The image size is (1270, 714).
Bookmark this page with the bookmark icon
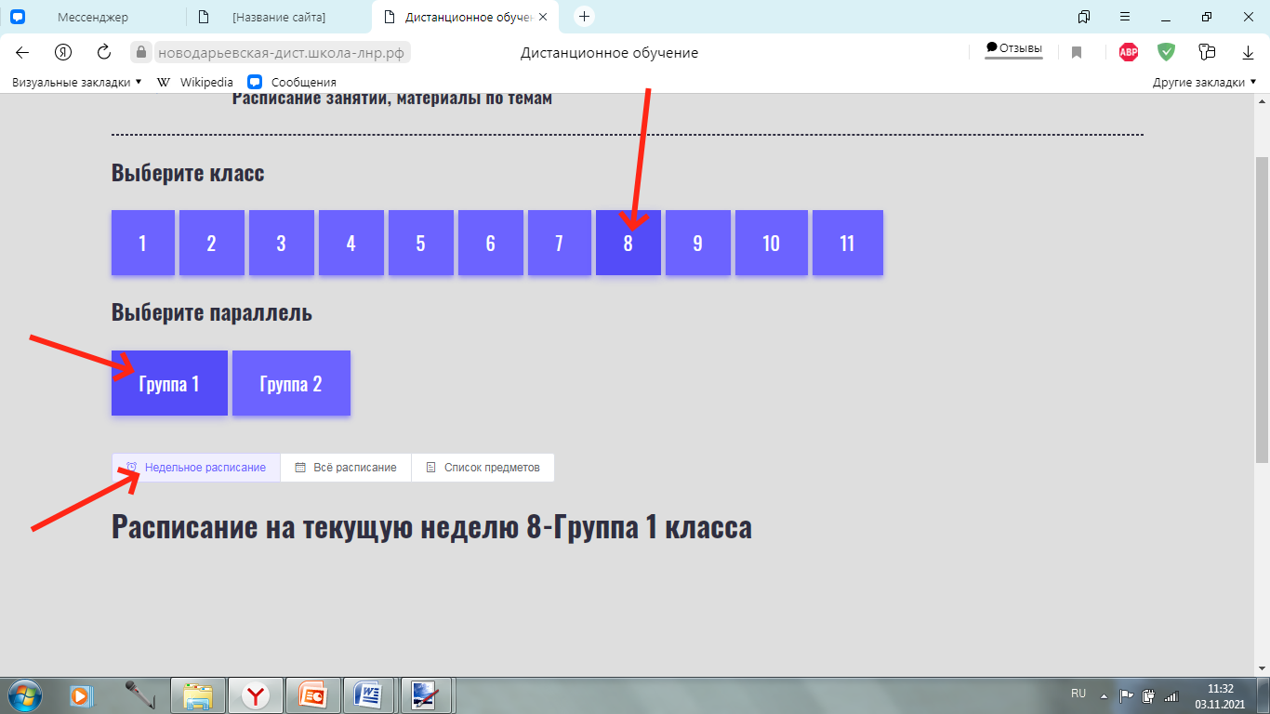point(1077,52)
